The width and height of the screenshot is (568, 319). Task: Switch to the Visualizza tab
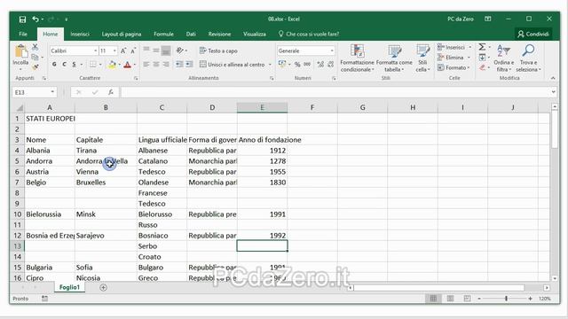255,34
